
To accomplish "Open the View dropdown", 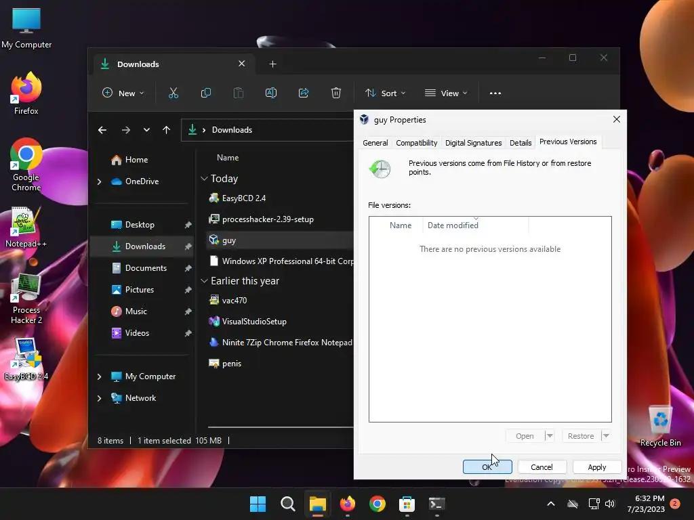I will click(446, 93).
